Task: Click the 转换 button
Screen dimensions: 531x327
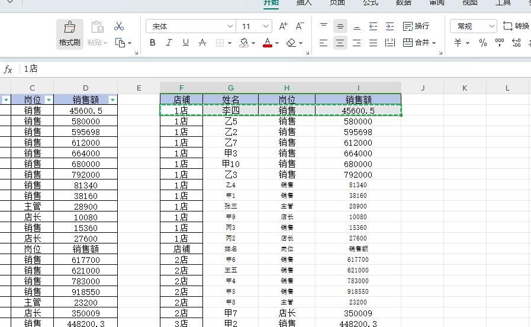Action: pos(516,26)
